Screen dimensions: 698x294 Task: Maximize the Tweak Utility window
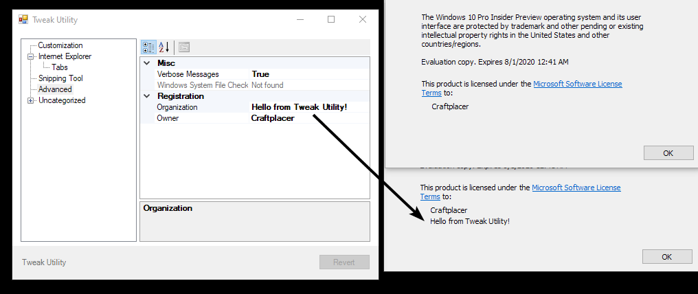point(330,19)
